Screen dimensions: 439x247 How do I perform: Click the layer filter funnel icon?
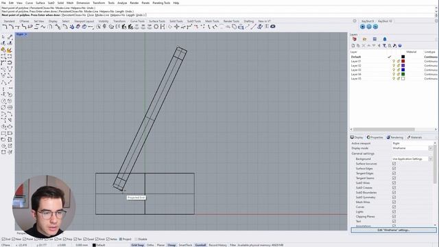pos(384,46)
